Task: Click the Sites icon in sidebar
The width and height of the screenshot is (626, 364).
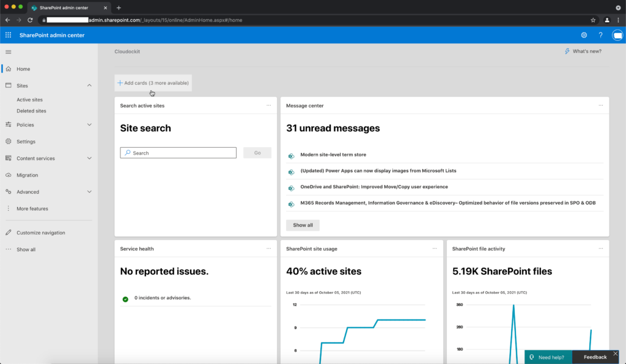Action: [9, 86]
